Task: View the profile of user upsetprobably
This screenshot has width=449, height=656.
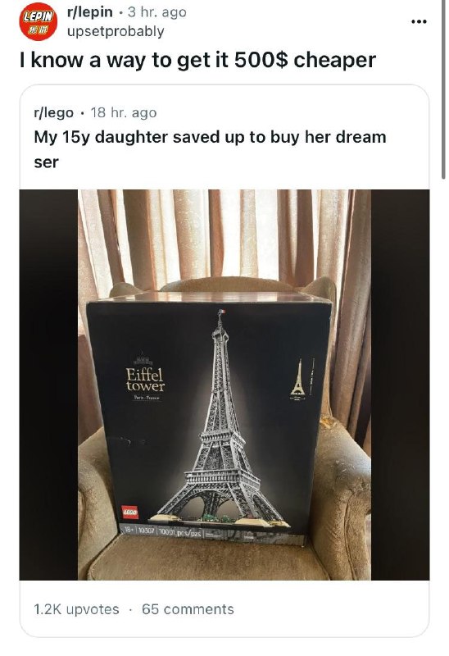Action: click(x=116, y=31)
